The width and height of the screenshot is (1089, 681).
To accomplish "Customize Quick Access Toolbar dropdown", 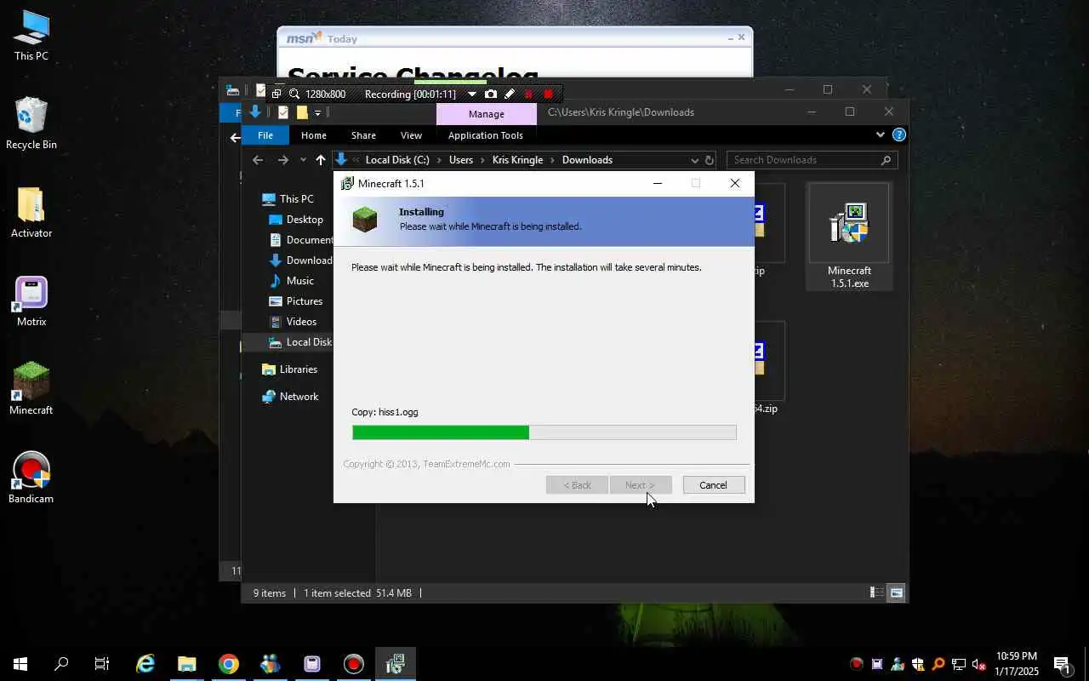I will [x=317, y=112].
